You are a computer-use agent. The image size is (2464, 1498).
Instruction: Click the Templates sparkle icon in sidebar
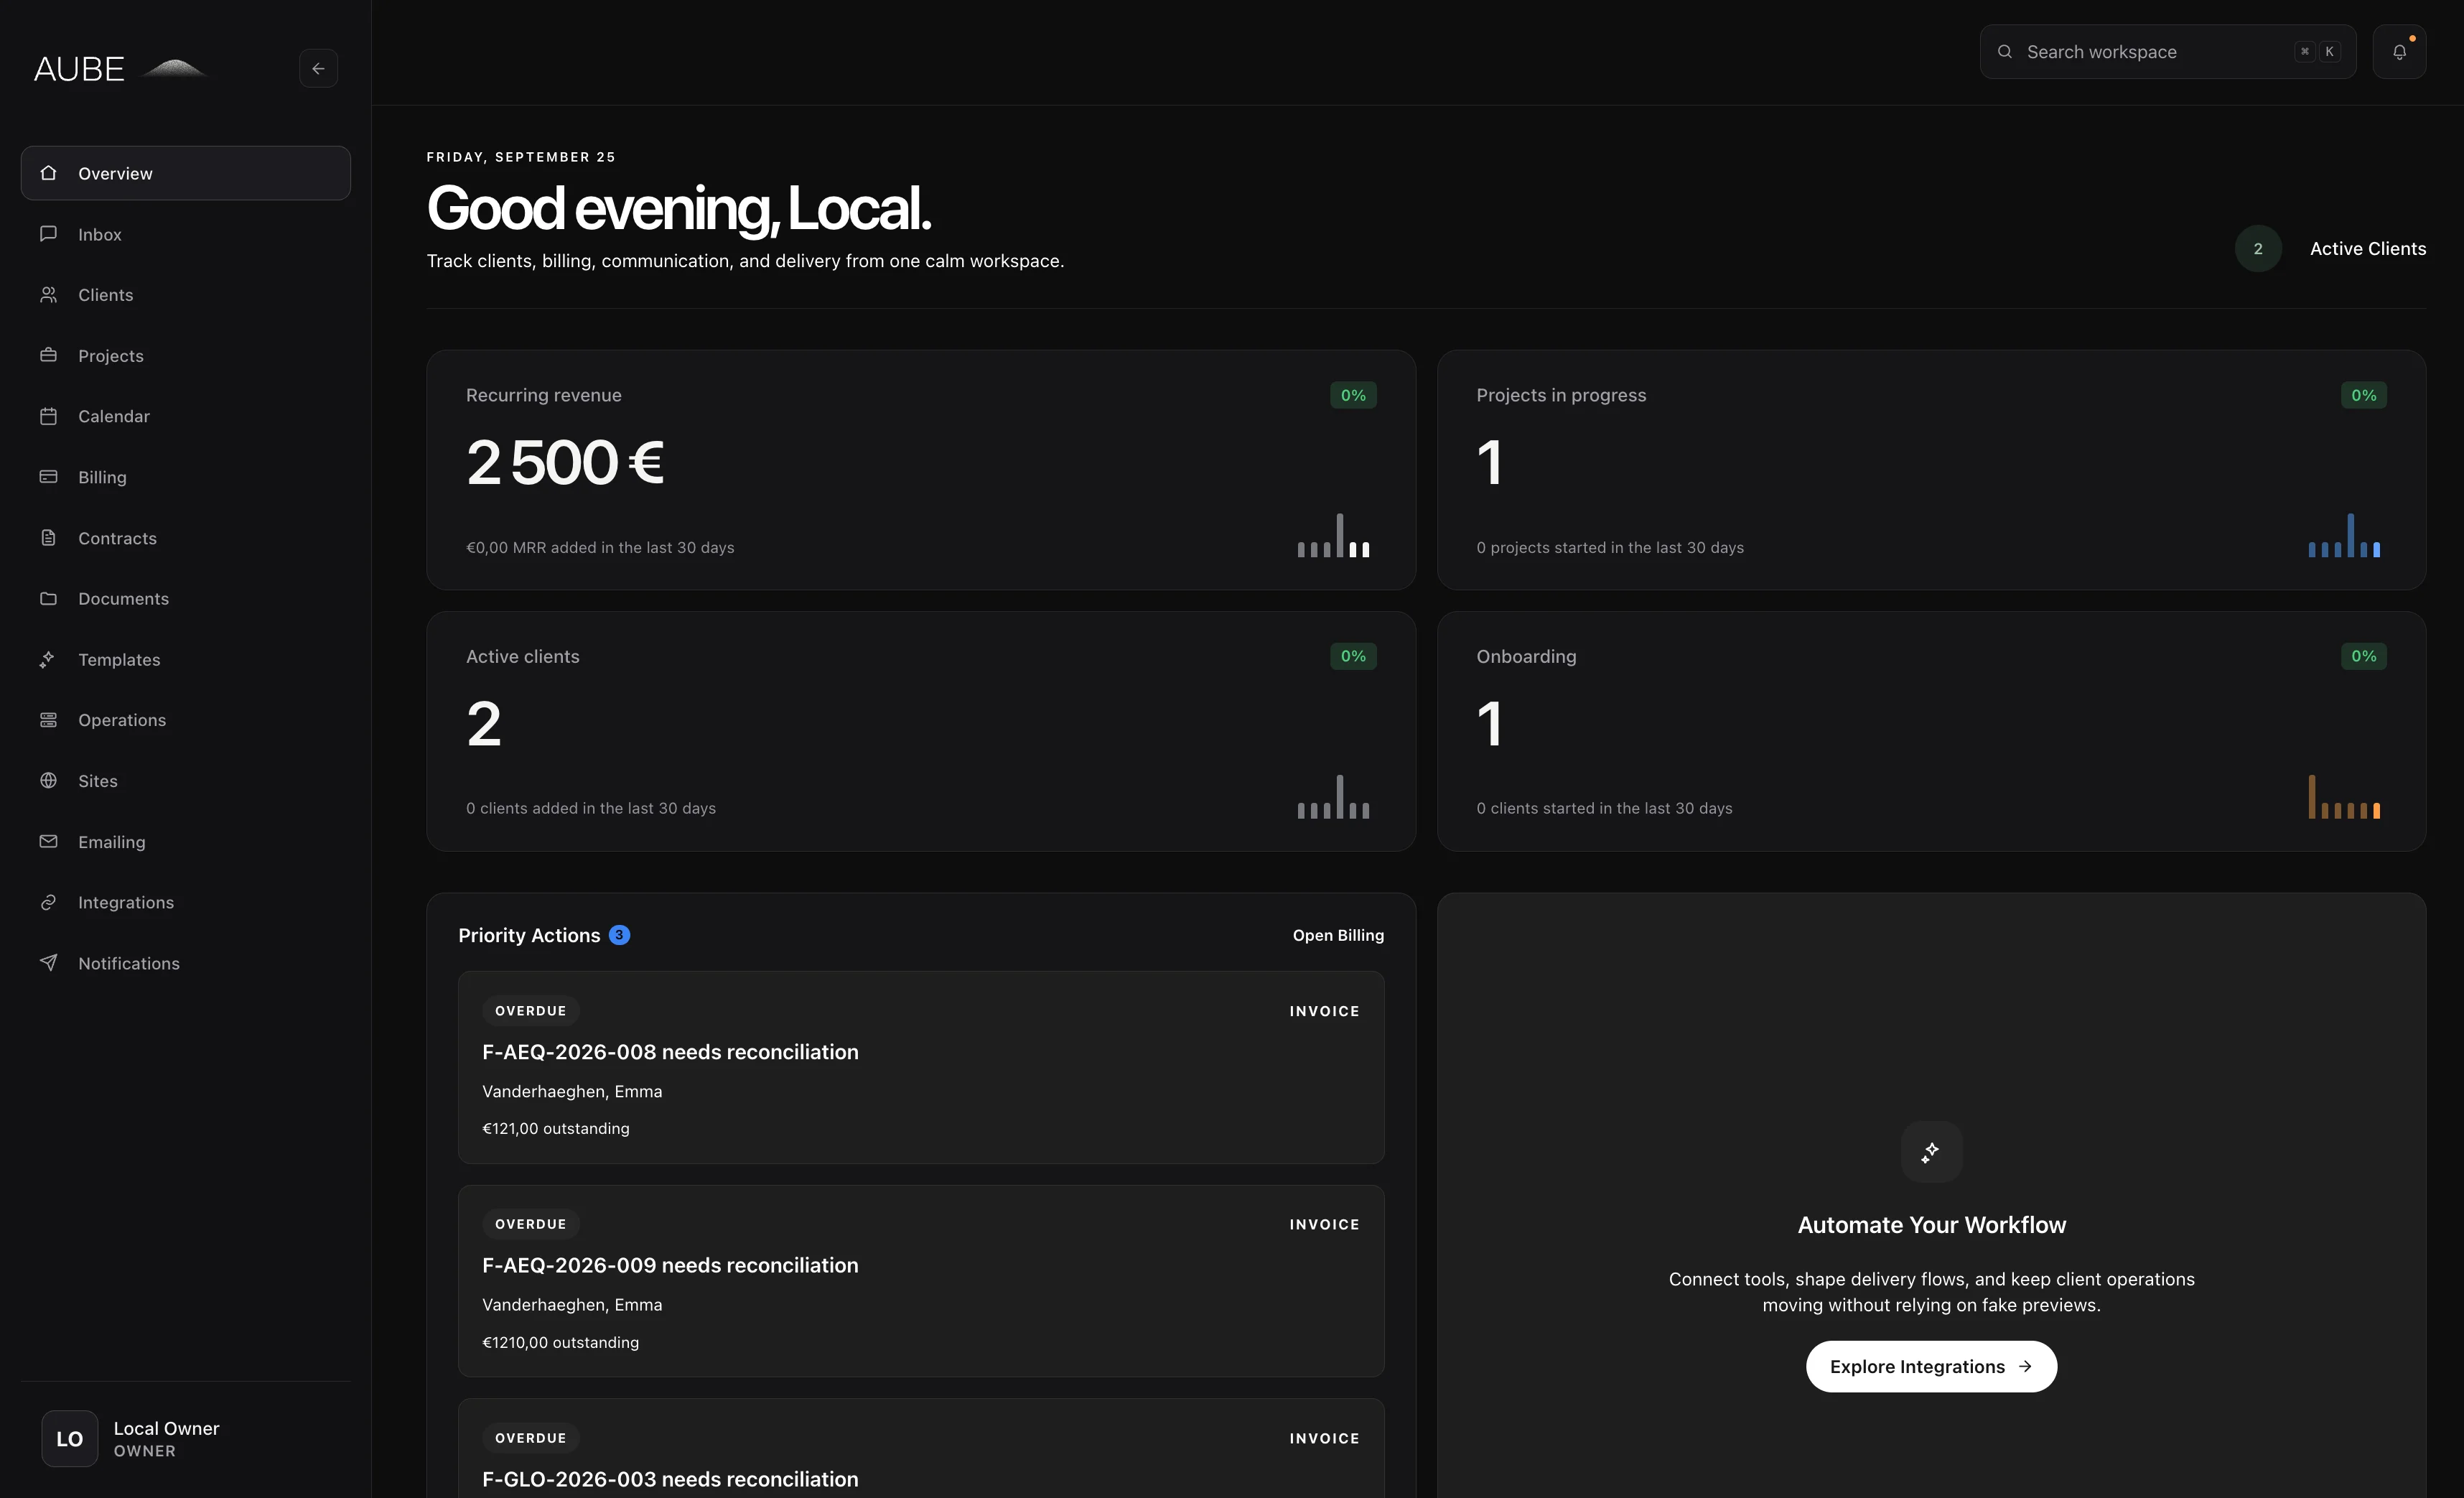(x=48, y=659)
